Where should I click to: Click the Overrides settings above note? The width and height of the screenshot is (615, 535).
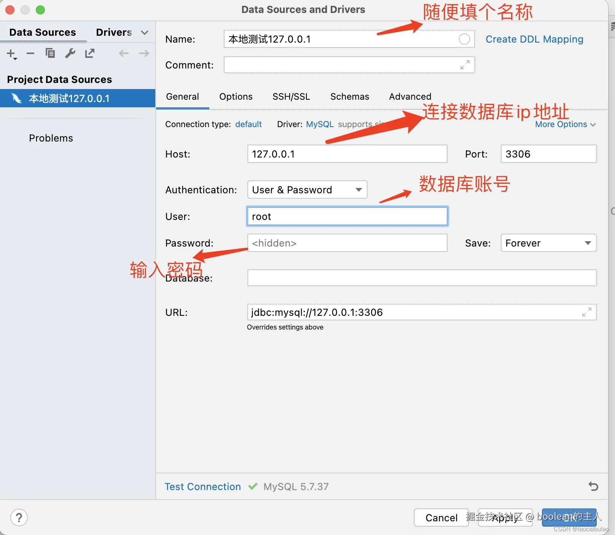(285, 327)
